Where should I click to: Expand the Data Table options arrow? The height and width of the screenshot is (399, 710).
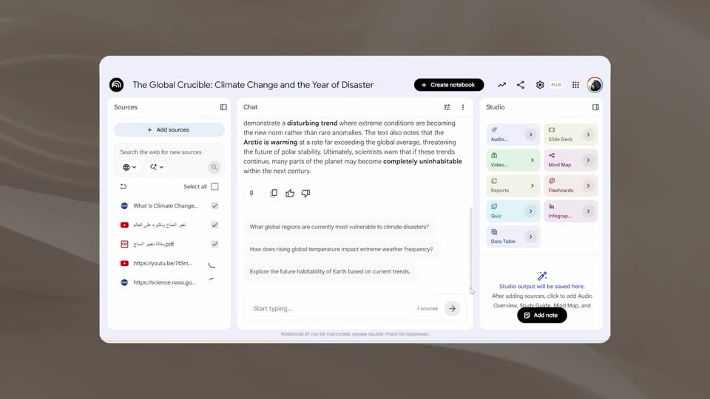tap(531, 236)
